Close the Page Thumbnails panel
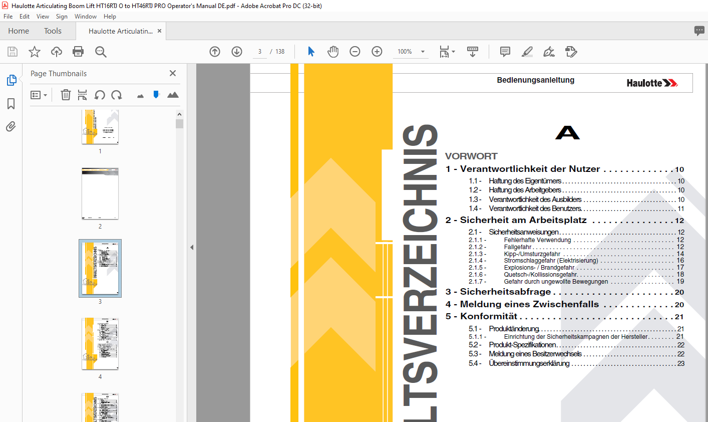Viewport: 708px width, 422px height. click(x=173, y=73)
